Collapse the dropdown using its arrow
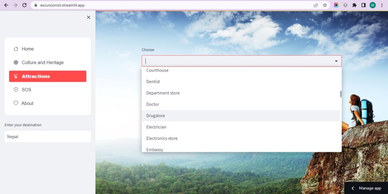Image resolution: width=388 pixels, height=194 pixels. click(x=336, y=61)
